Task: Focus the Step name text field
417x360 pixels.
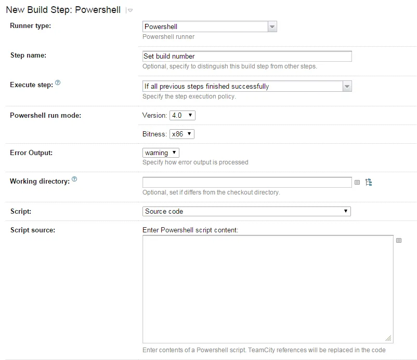Action: pyautogui.click(x=246, y=56)
